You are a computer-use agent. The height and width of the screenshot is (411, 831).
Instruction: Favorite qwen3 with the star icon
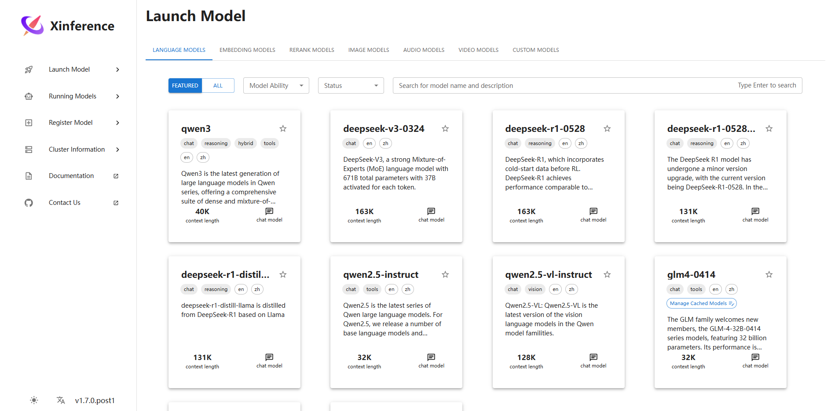point(283,128)
